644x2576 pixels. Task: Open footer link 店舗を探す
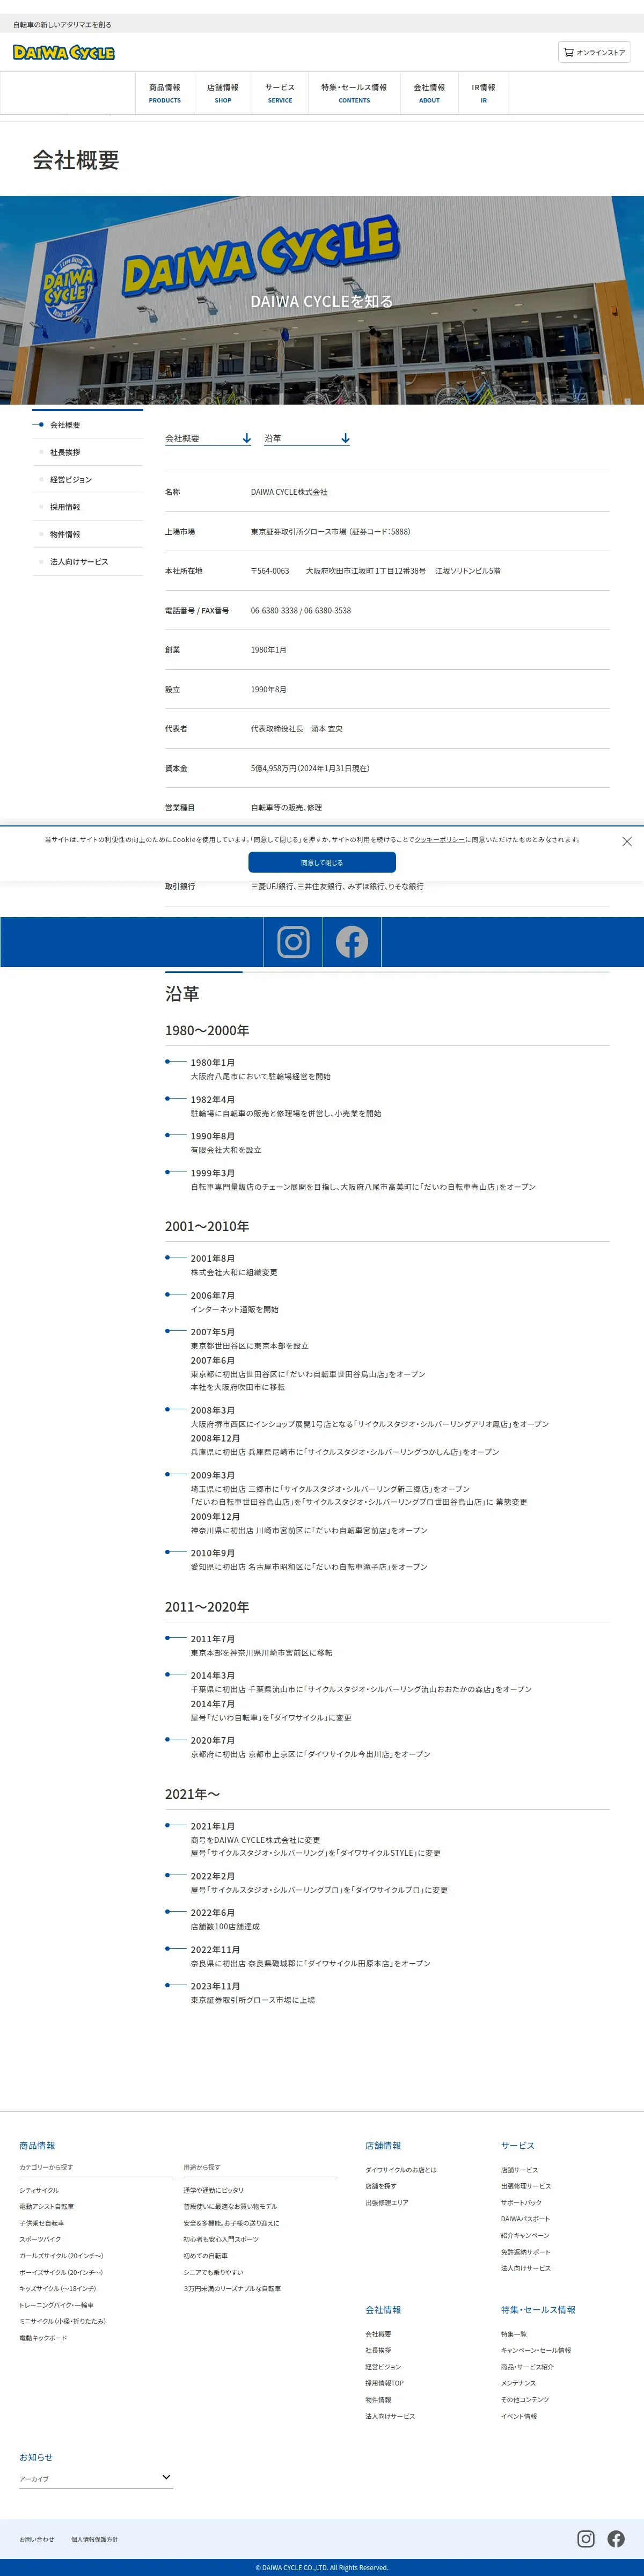(x=381, y=2186)
